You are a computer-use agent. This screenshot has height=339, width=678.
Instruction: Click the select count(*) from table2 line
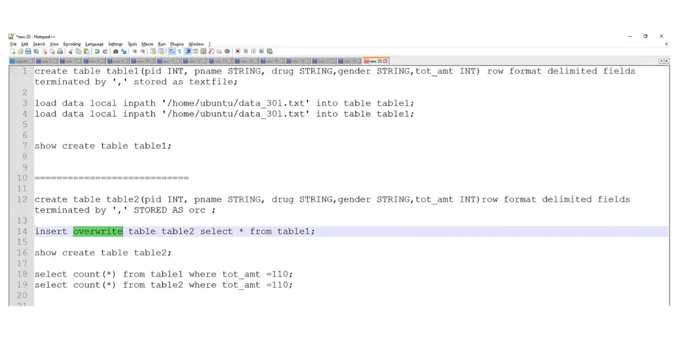164,285
